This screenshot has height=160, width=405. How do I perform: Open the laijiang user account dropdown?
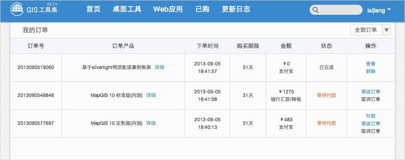point(379,10)
